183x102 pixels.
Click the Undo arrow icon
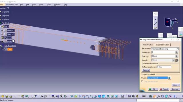[x=27, y=96]
